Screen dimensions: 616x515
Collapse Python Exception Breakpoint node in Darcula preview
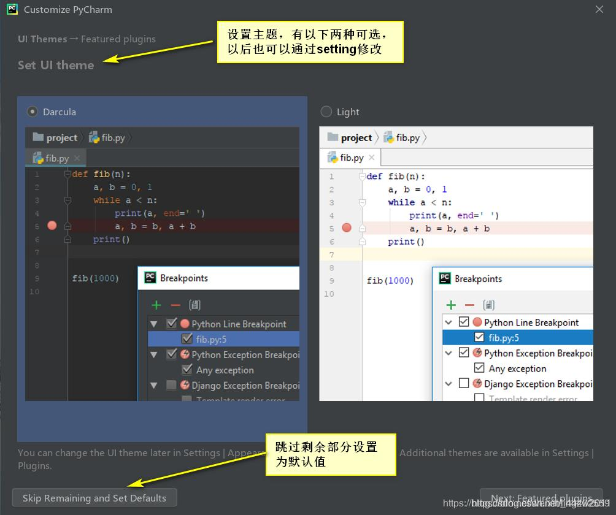tap(154, 354)
